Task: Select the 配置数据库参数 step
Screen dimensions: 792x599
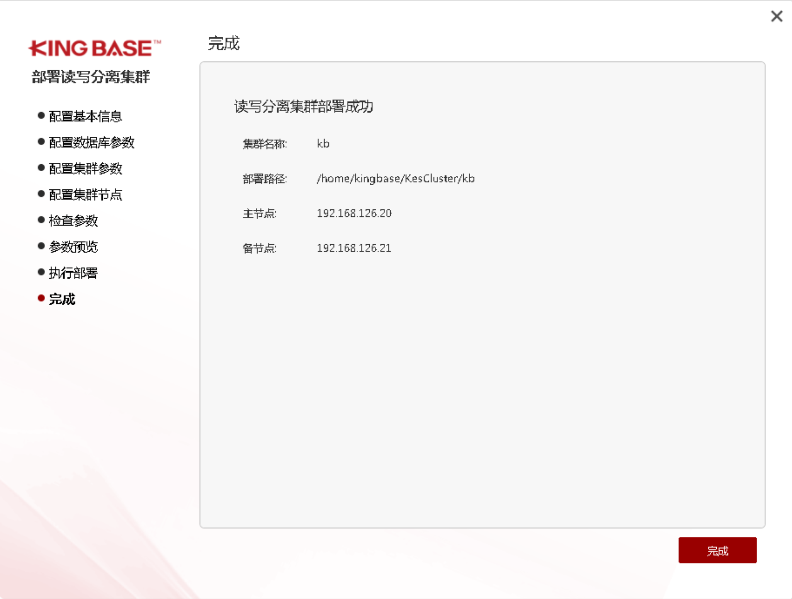Action: click(92, 143)
